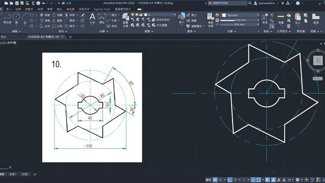Toggle layer on/off lightbulb in layer dropdown
Viewport: 325px width, 183px height.
pyautogui.click(x=133, y=15)
